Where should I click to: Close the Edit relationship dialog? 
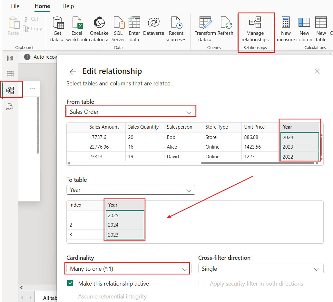coord(317,71)
